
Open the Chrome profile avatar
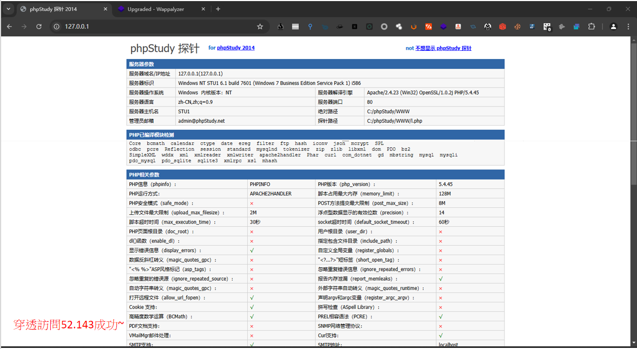(x=613, y=27)
